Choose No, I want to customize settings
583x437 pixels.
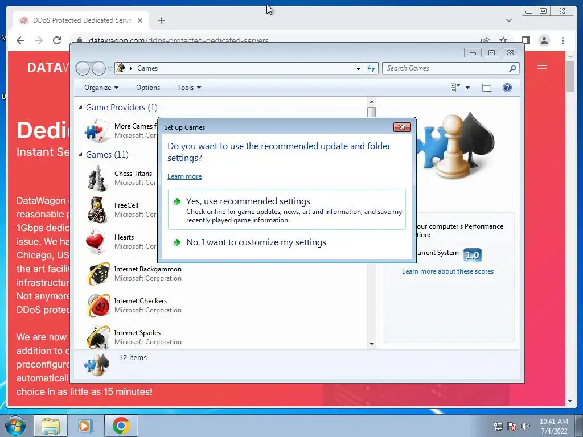click(287, 242)
